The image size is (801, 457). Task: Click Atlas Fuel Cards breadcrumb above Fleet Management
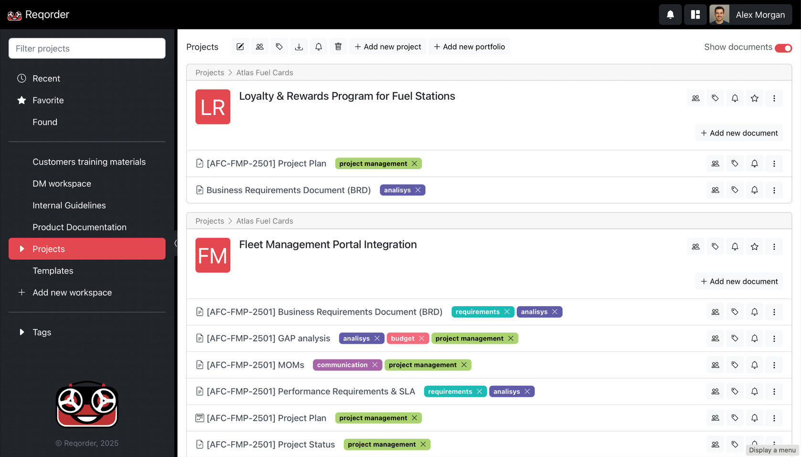click(x=265, y=221)
